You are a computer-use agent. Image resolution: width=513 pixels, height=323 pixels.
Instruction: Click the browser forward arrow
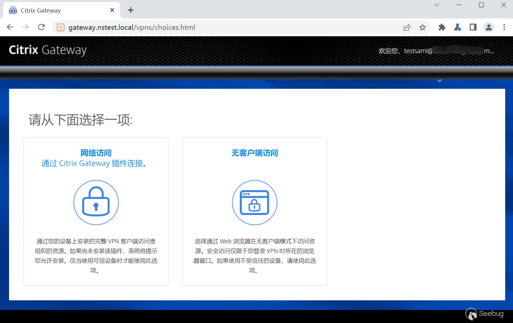click(x=26, y=27)
